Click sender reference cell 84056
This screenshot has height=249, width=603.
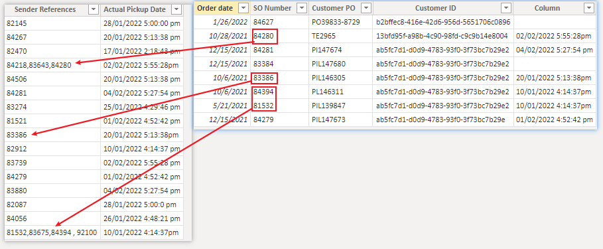[x=52, y=218]
